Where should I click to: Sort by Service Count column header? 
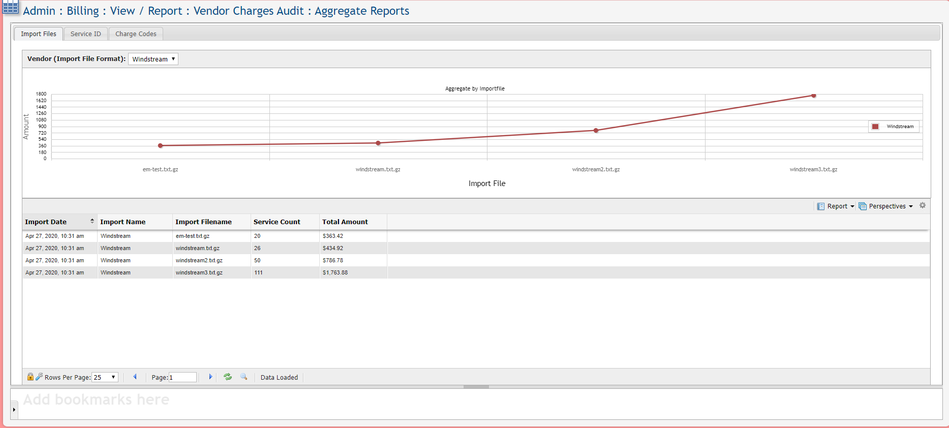click(x=285, y=222)
